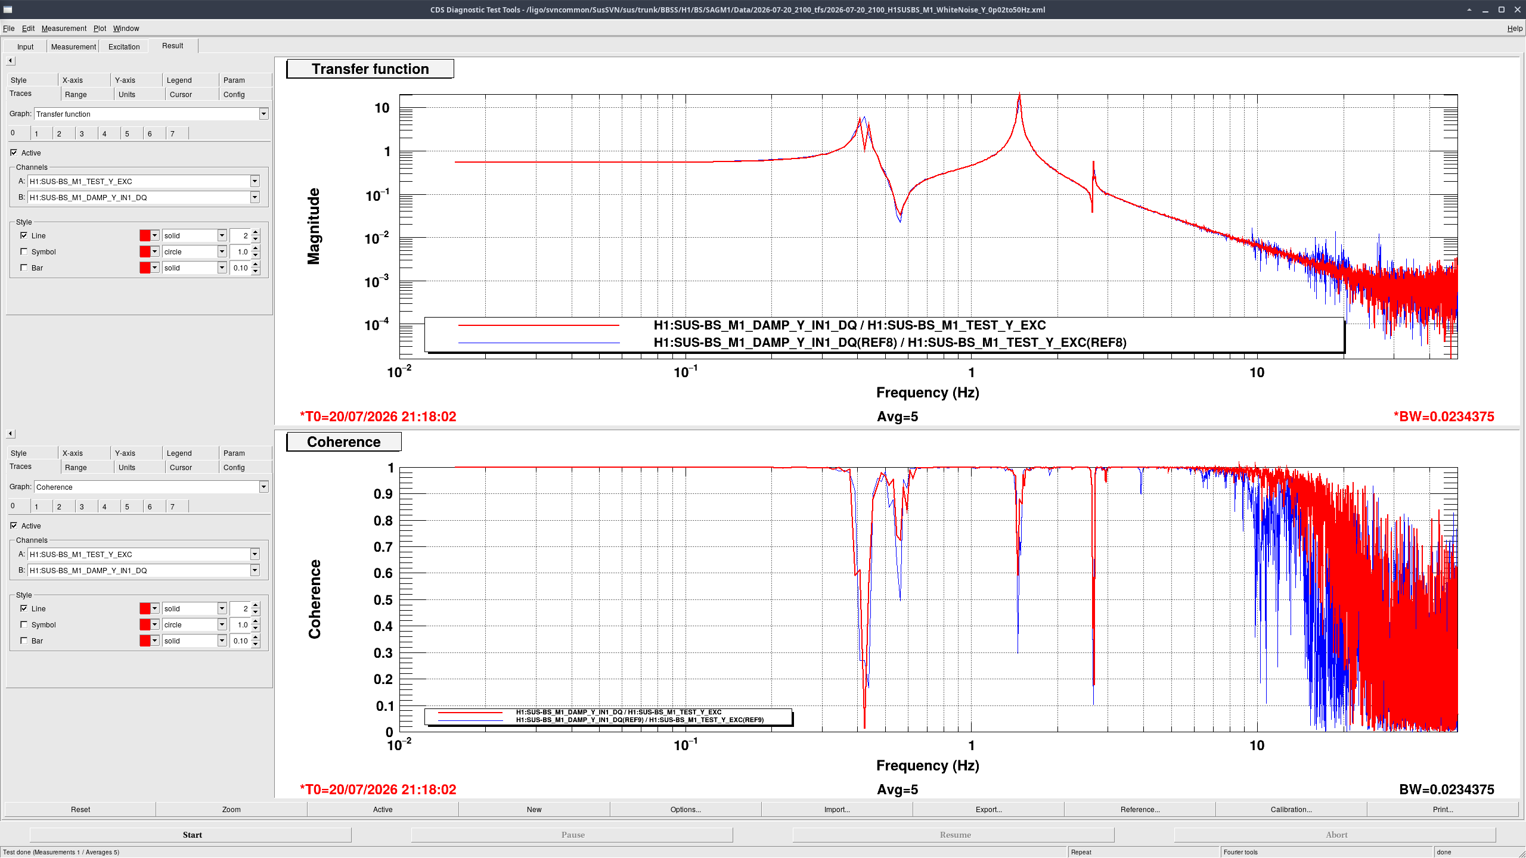The image size is (1526, 858).
Task: Open the File menu
Action: 8,28
